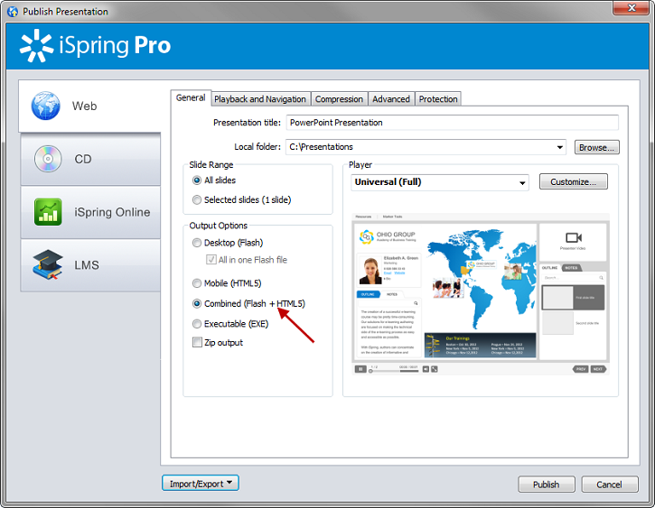Click the iSpring Pro logo

click(95, 45)
